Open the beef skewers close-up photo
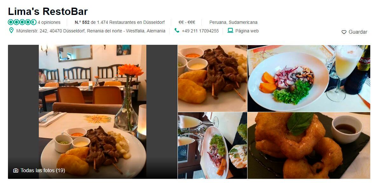 212,78
